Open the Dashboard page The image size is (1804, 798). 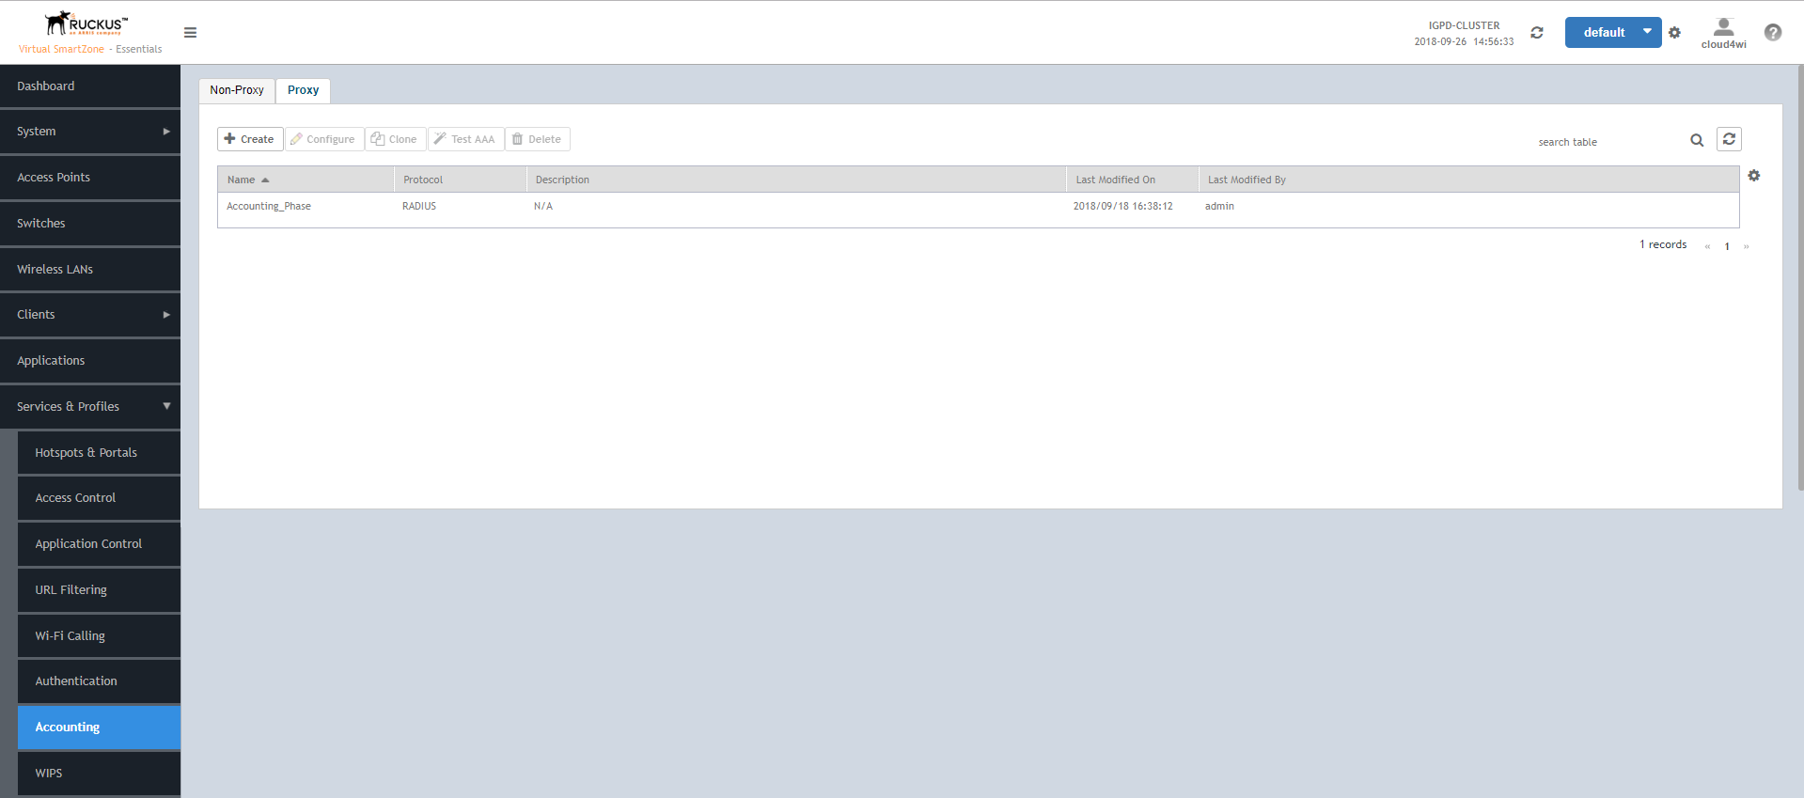pos(90,86)
